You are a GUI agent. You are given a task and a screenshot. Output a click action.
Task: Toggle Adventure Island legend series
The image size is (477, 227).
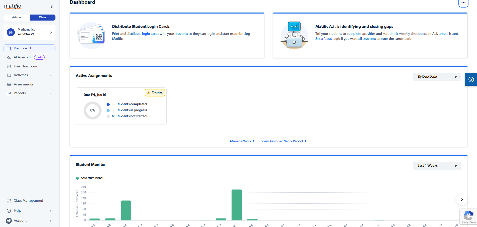[x=89, y=178]
